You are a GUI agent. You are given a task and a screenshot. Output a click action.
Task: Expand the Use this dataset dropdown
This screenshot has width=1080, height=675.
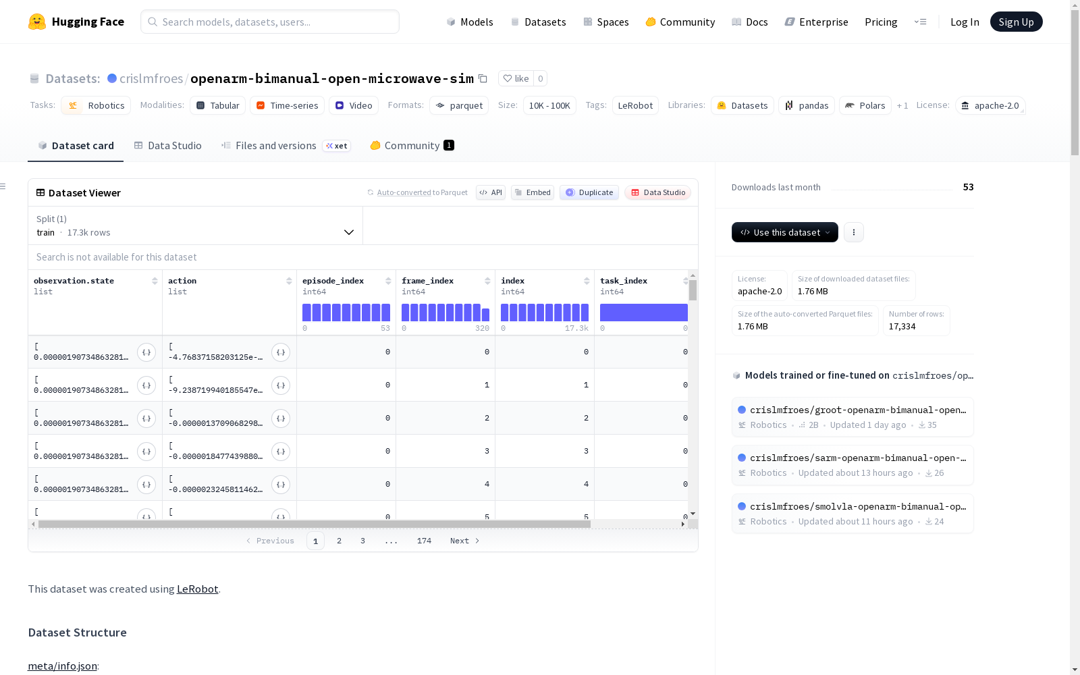tap(785, 232)
